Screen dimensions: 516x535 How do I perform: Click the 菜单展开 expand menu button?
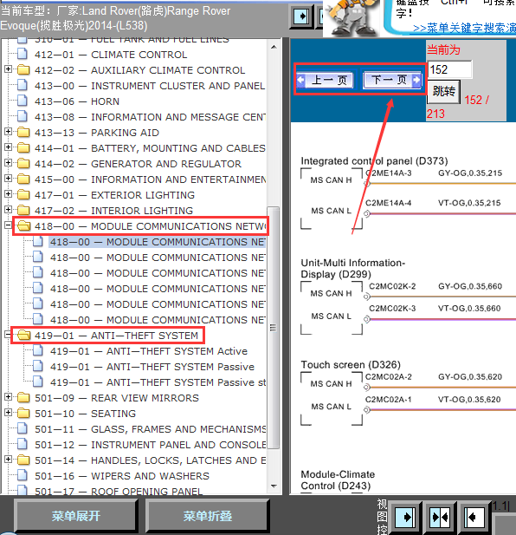76,516
